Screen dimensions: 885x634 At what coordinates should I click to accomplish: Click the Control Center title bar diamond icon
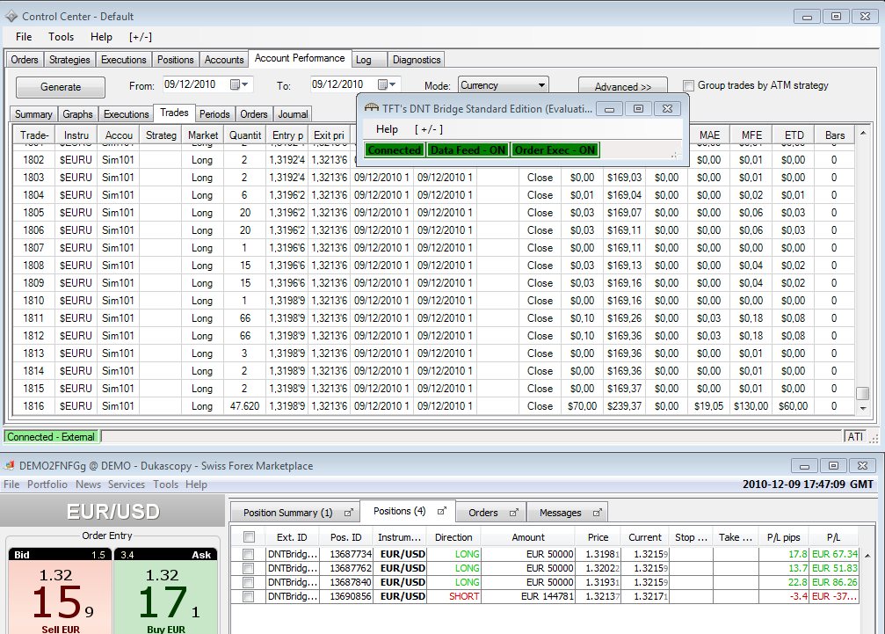pos(11,17)
